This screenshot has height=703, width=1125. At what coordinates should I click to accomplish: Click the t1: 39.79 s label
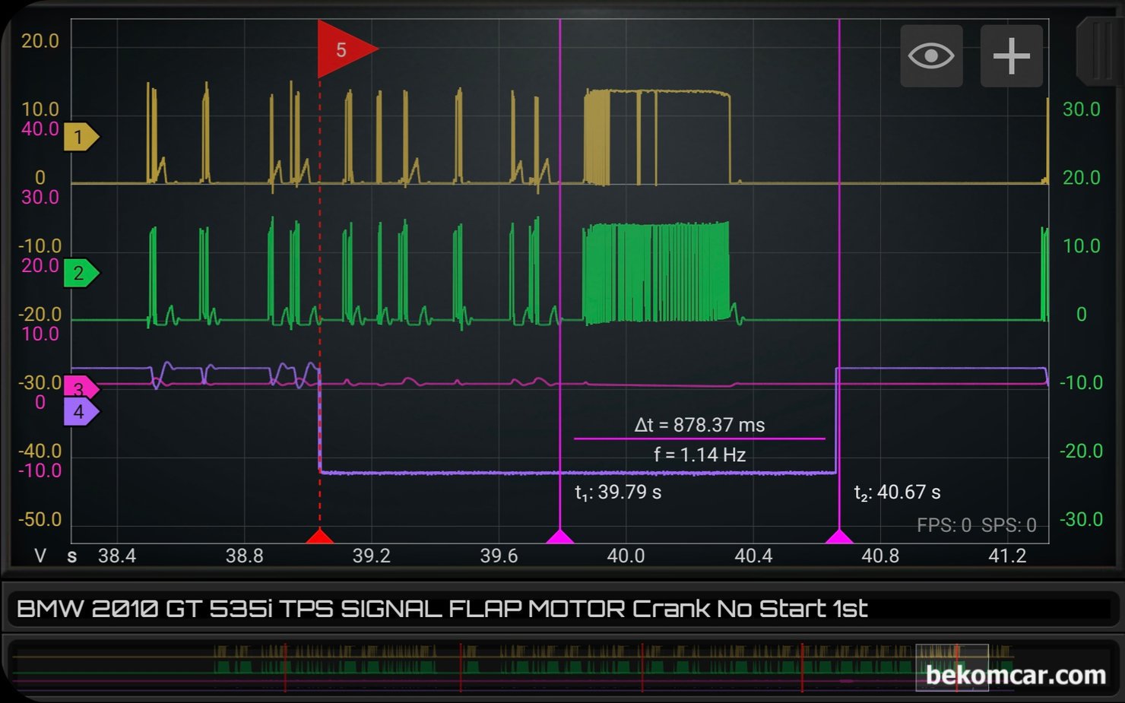tap(618, 492)
